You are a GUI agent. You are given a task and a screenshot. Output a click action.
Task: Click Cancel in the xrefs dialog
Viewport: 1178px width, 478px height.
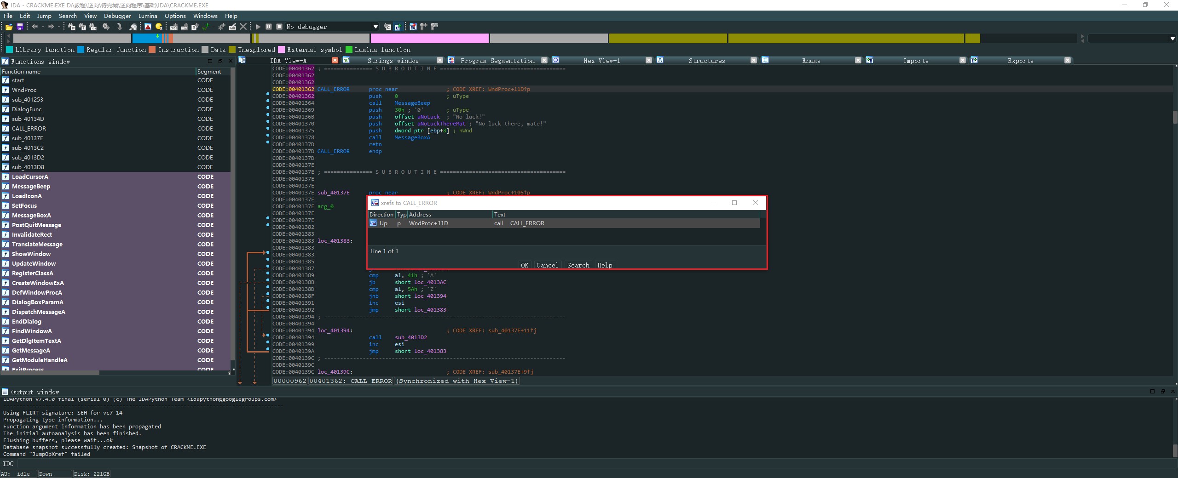(547, 265)
